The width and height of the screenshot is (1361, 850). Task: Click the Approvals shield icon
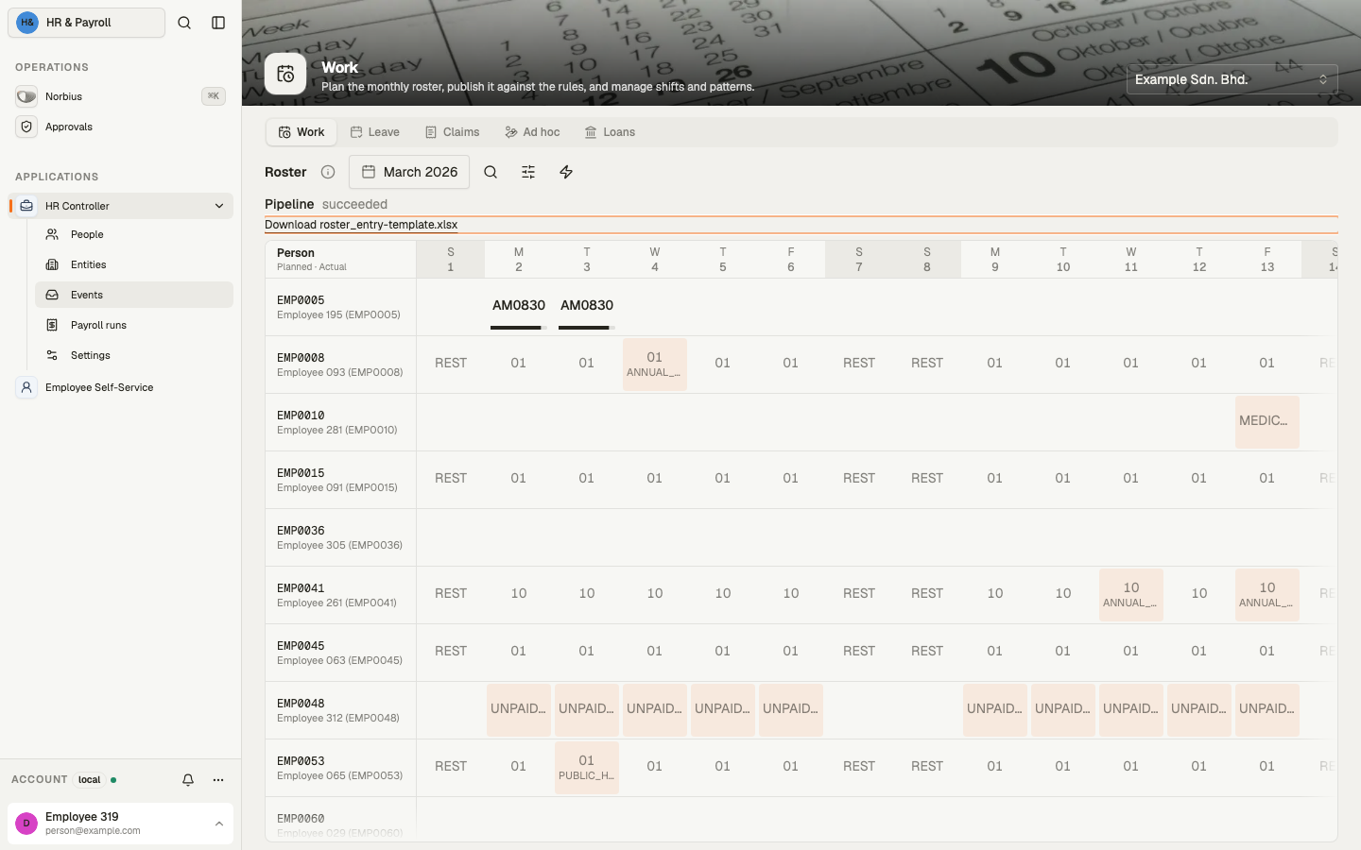[x=26, y=127]
